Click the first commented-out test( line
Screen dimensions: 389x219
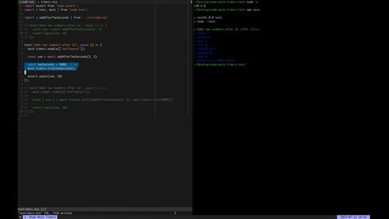(x=66, y=26)
